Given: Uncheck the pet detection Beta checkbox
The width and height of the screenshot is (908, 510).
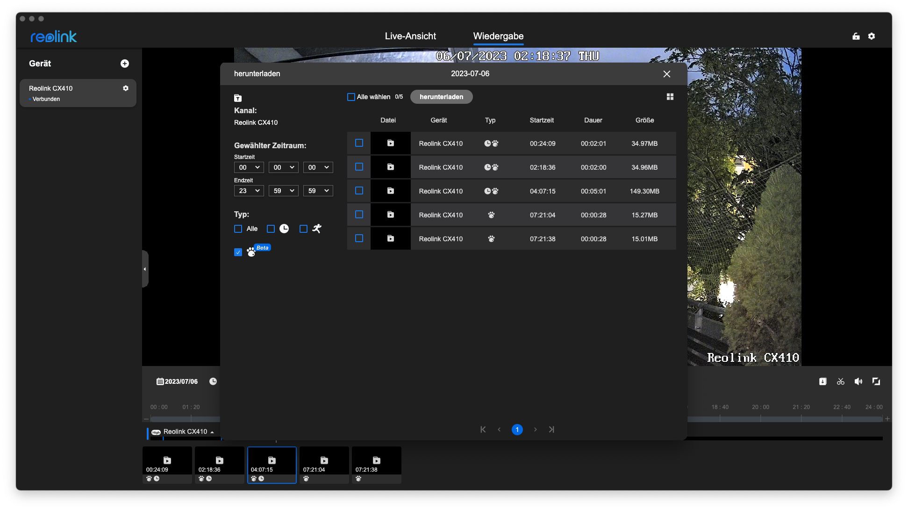Looking at the screenshot, I should [238, 252].
